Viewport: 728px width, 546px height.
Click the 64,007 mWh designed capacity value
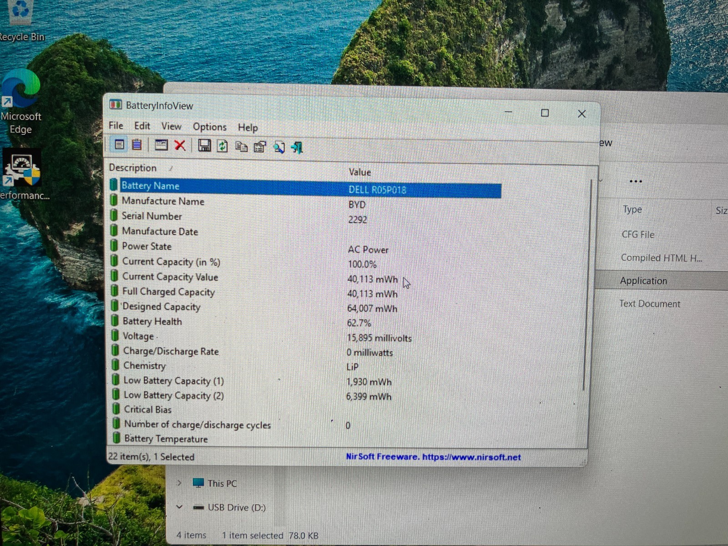click(372, 308)
